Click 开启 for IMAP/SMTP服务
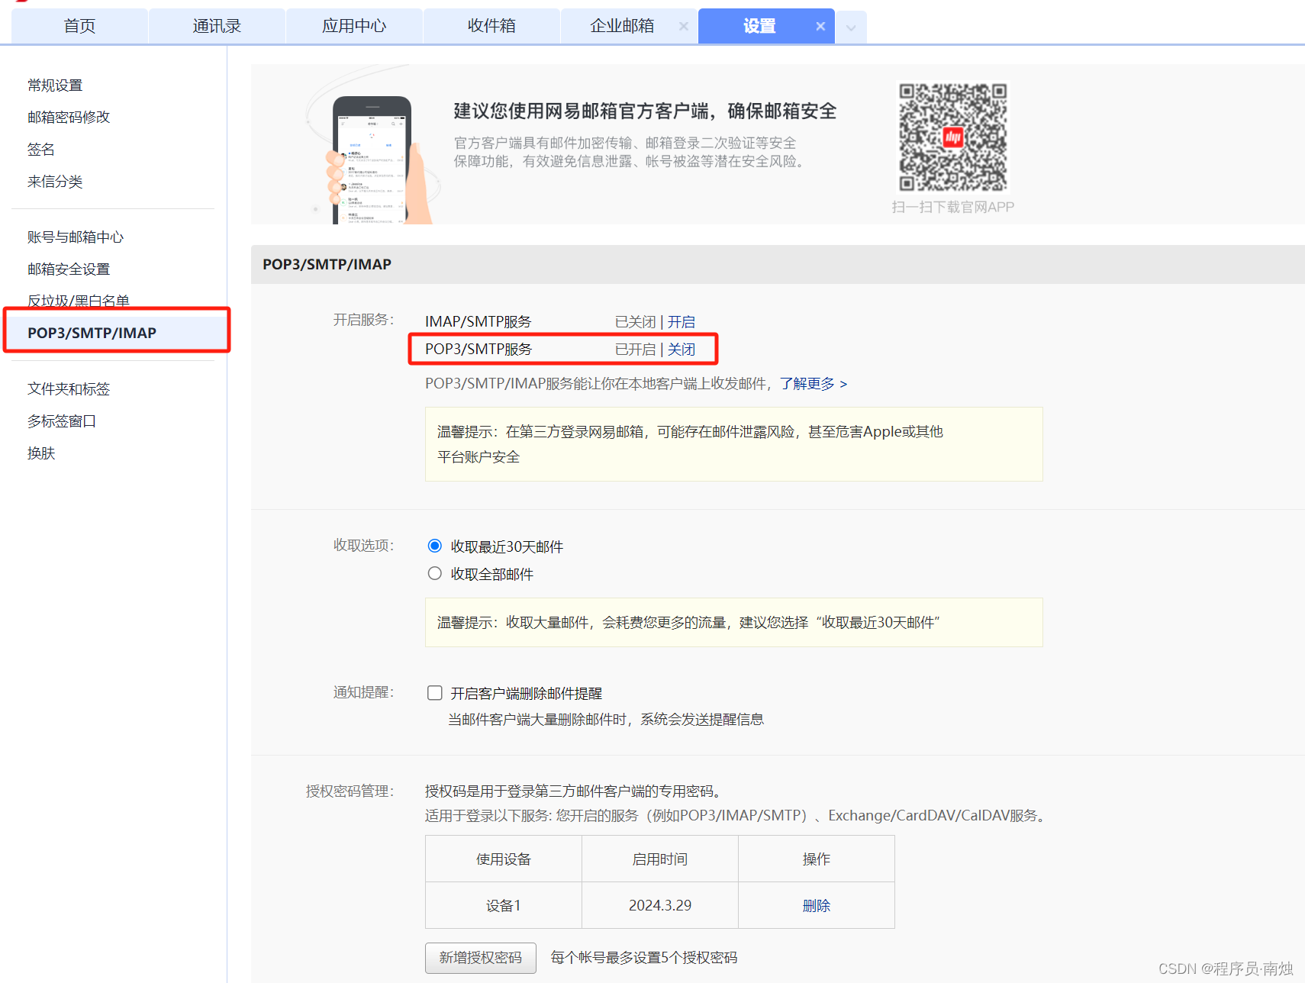Image resolution: width=1305 pixels, height=983 pixels. pyautogui.click(x=681, y=322)
